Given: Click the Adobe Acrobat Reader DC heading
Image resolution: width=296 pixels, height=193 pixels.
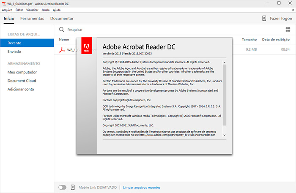Looking at the screenshot, I should (139, 47).
